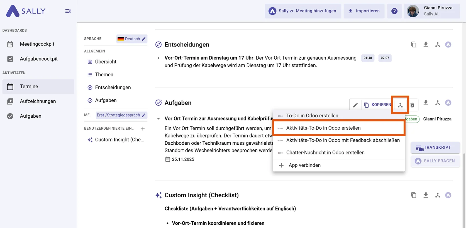Ask Sally about Custom Insight icon
This screenshot has height=228, width=466.
coord(448,195)
